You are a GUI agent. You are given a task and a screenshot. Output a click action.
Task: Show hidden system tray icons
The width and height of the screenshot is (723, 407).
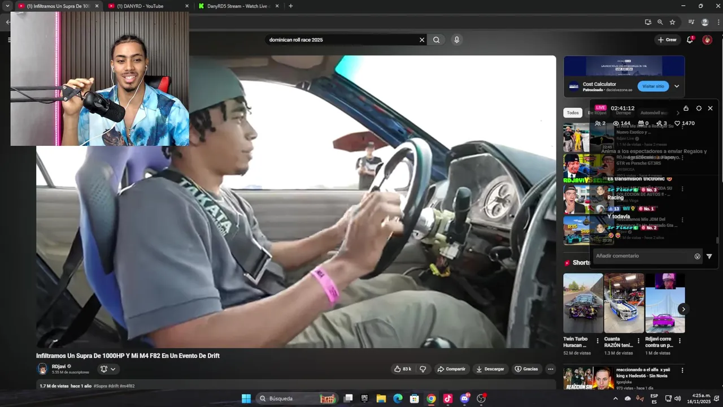(x=615, y=399)
